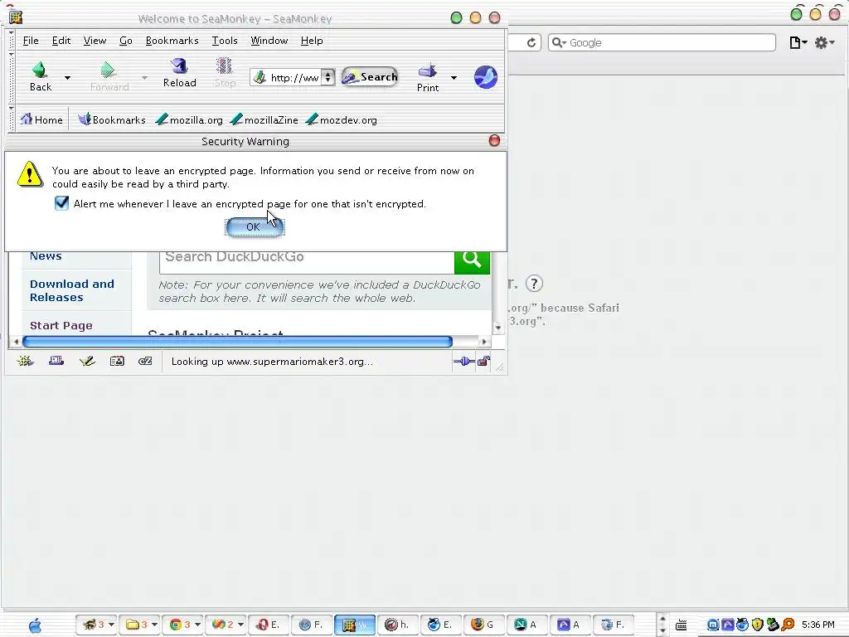
Task: Open the News sidebar link
Action: (x=46, y=256)
